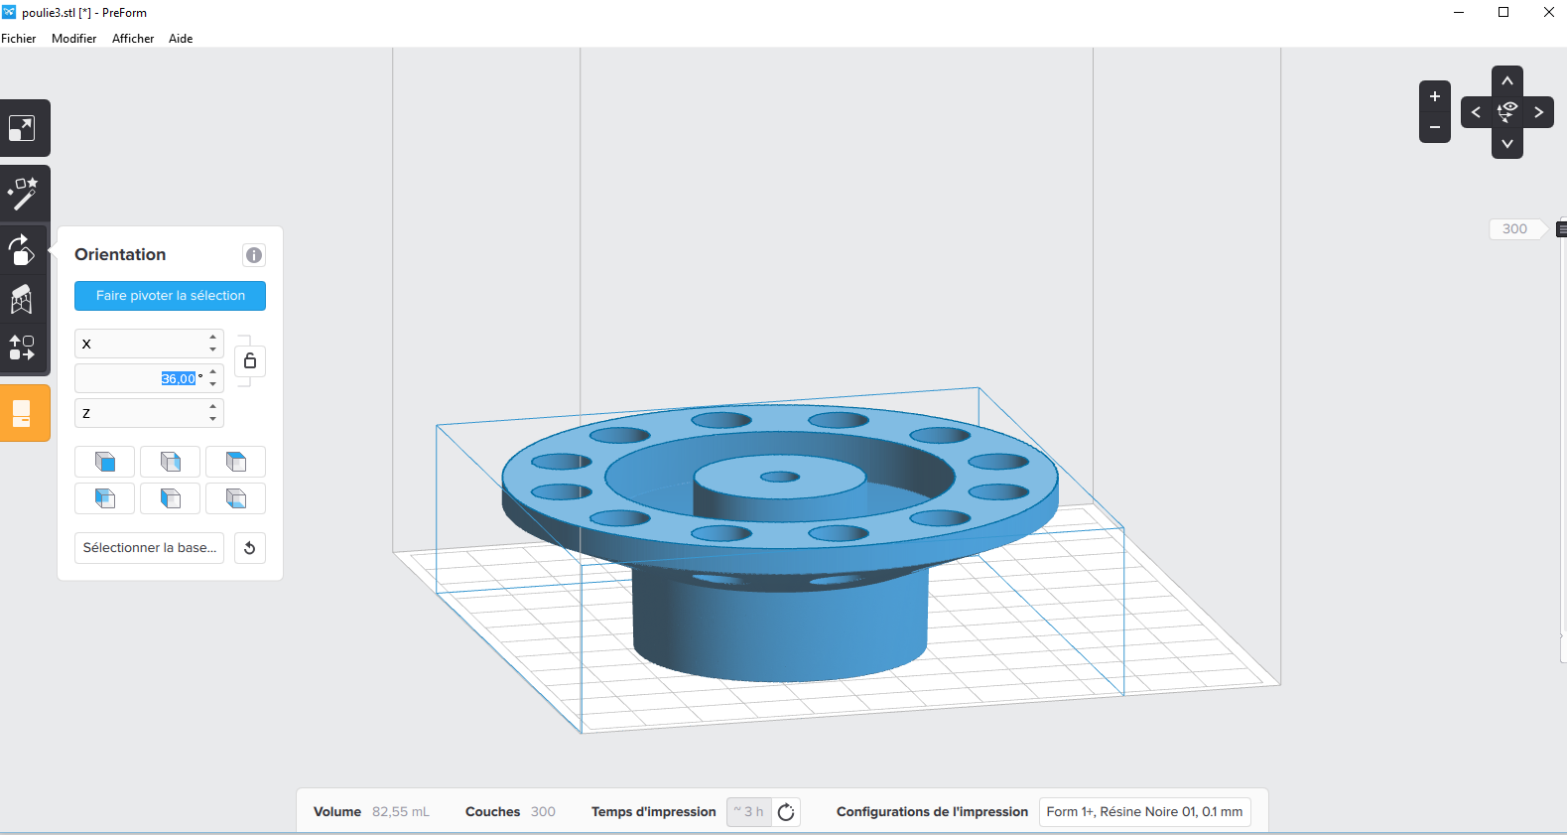
Task: Rotate view right with the right chevron
Action: pos(1539,112)
